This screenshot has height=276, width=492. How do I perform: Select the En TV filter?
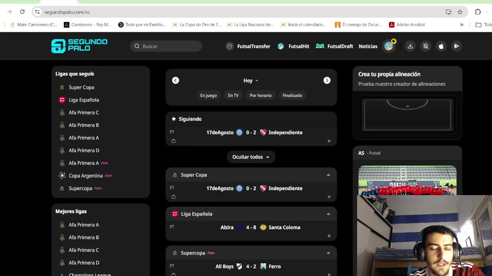coord(233,95)
